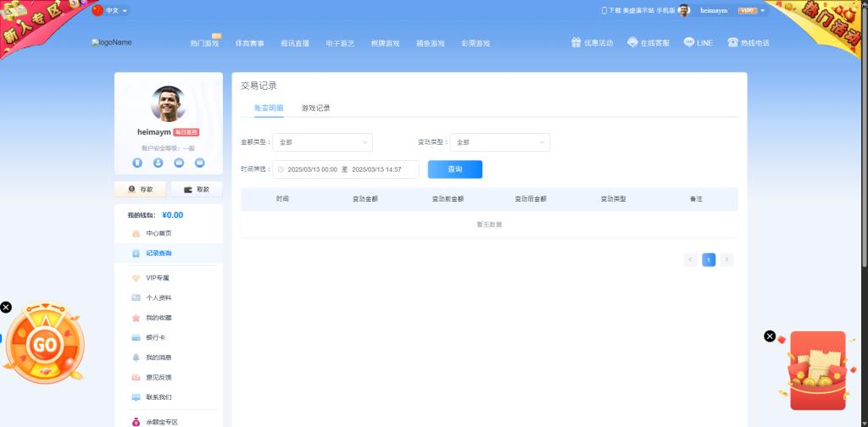Image resolution: width=868 pixels, height=427 pixels.
Task: Click the 存款 deposit button
Action: click(140, 190)
